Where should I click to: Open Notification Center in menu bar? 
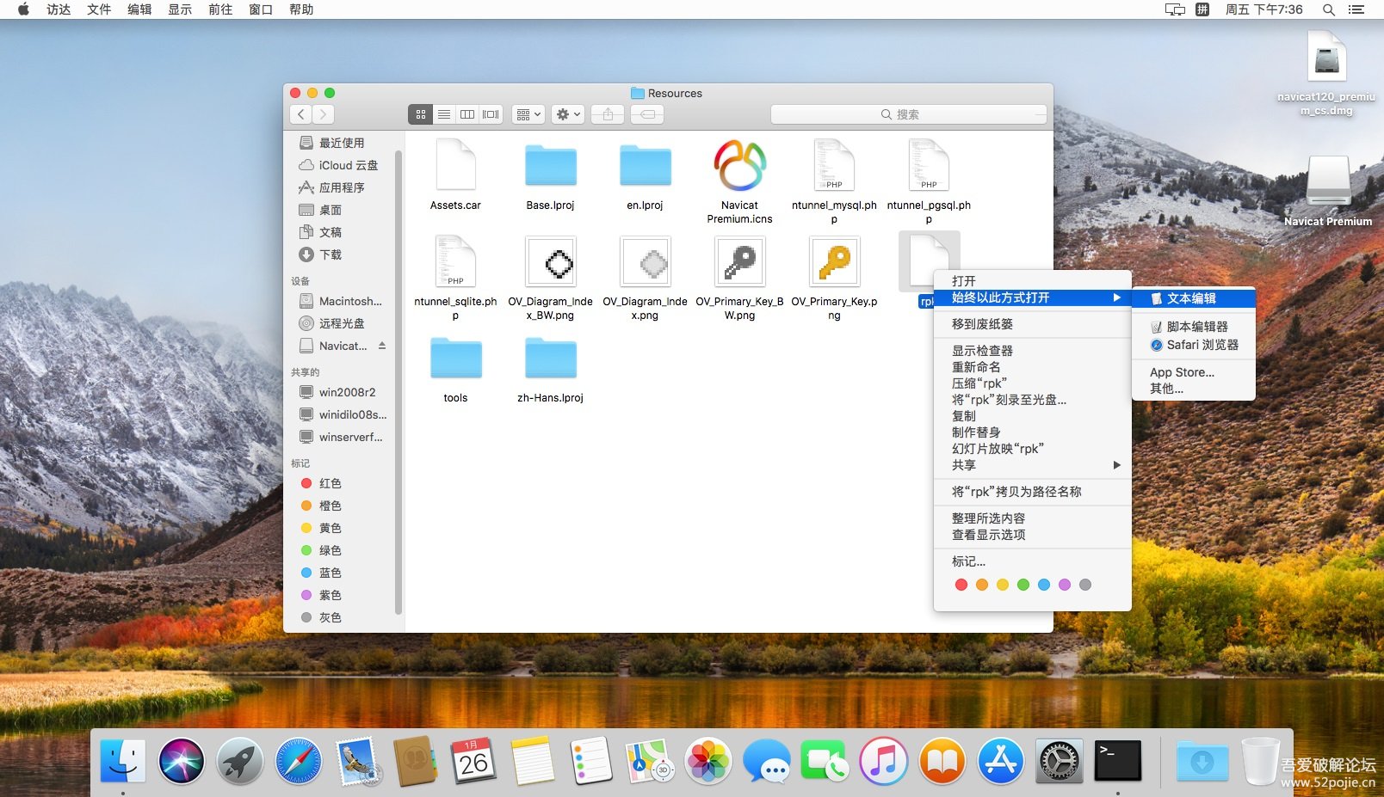click(x=1356, y=9)
